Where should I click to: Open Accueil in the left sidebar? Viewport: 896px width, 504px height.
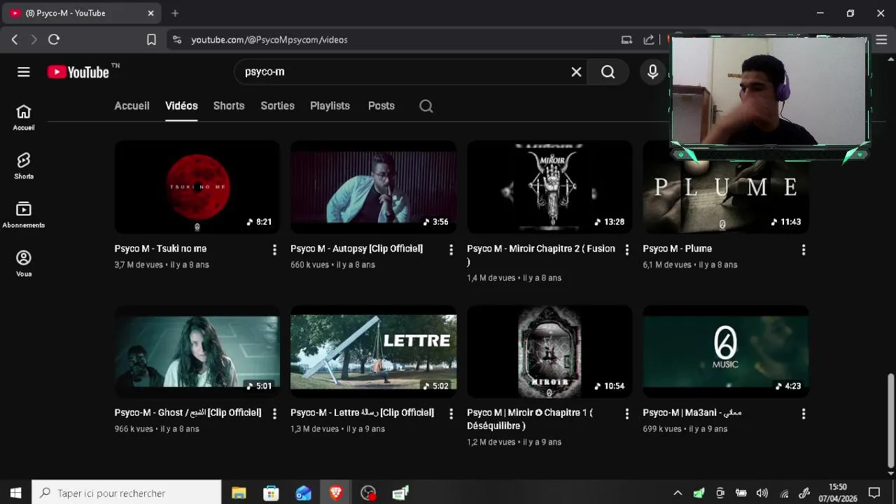point(24,118)
